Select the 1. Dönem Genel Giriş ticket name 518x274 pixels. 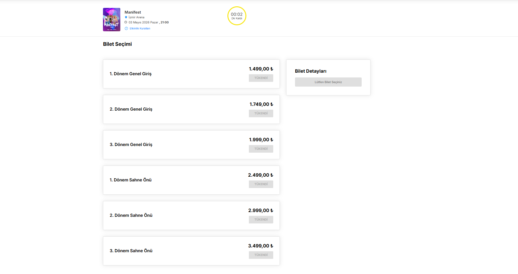130,74
